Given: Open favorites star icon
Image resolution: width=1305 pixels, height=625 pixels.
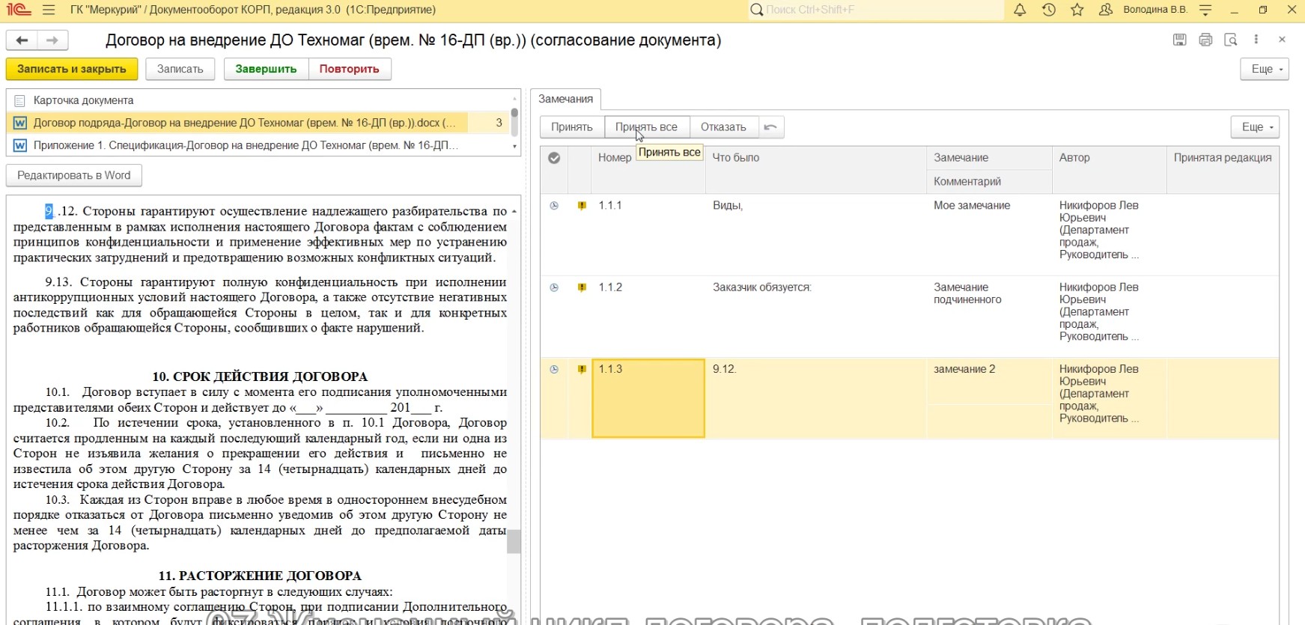Looking at the screenshot, I should coord(1077,10).
